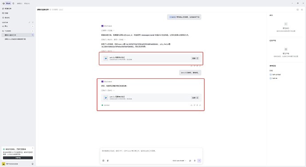Click the pencil icon in sidebar section header
Viewport: 306px width, 167px height.
[29, 22]
